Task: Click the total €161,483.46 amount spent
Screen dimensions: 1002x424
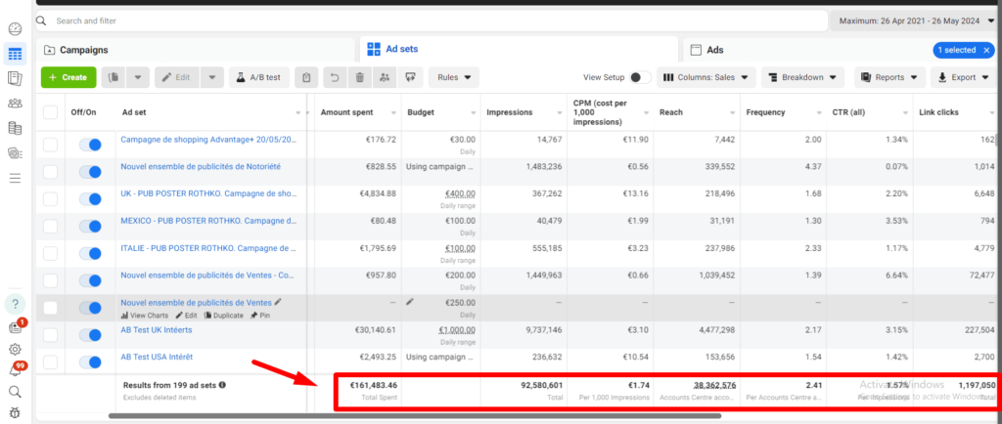Action: pyautogui.click(x=373, y=385)
